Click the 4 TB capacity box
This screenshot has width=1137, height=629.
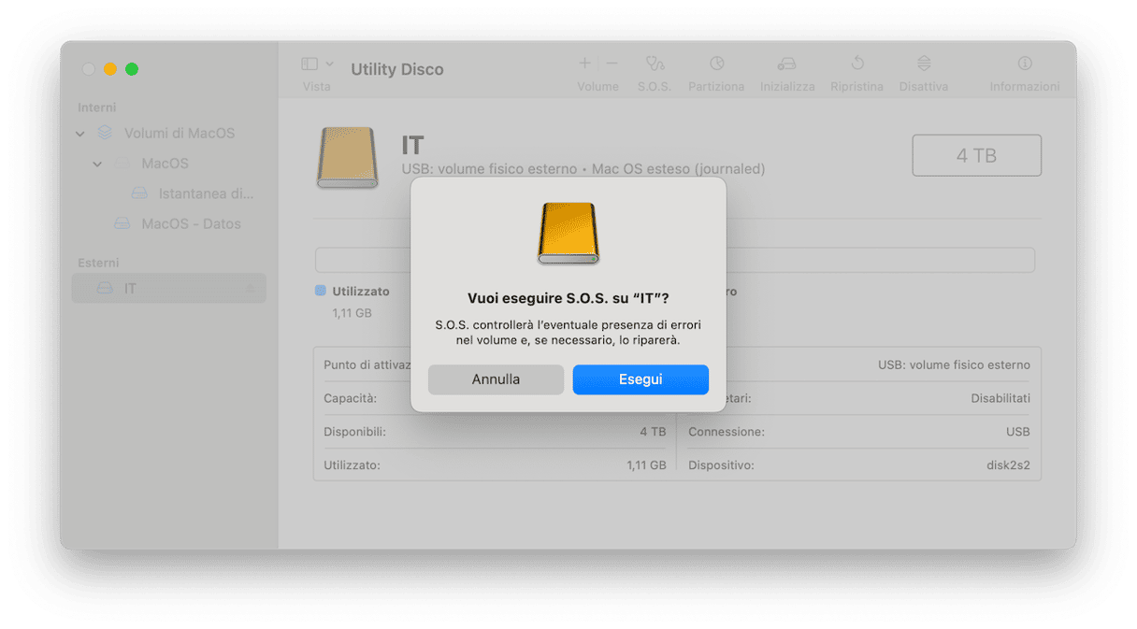(x=976, y=155)
